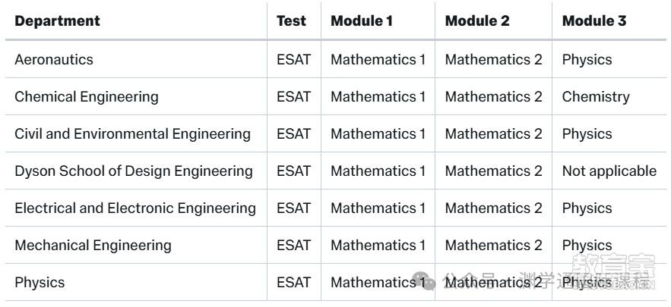Click the Module 1 column header
The image size is (671, 307).
pos(362,20)
